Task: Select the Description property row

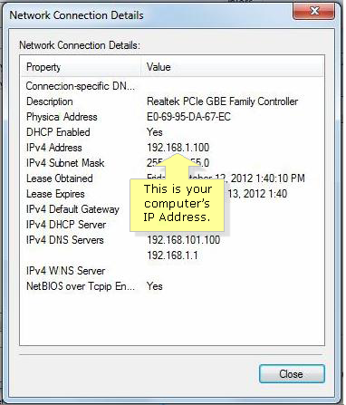Action: pyautogui.click(x=172, y=101)
